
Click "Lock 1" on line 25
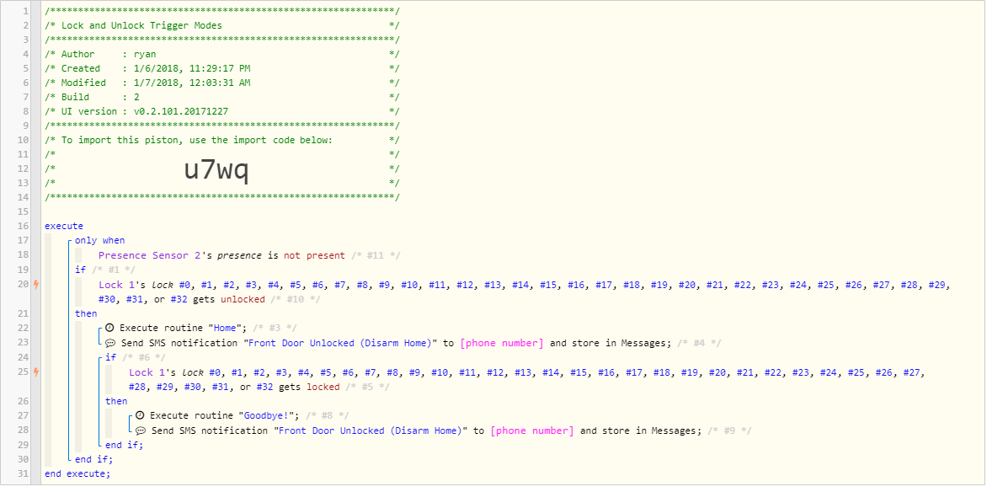click(147, 372)
